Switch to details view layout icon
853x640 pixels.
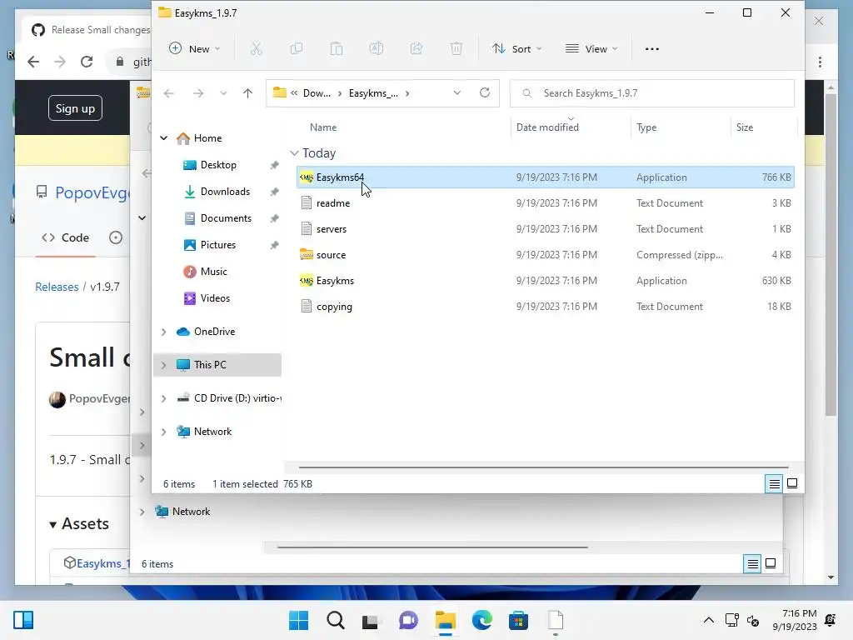pos(774,483)
